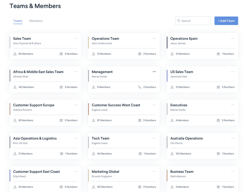Image resolution: width=245 pixels, height=192 pixels.
Task: Click the numbers icon on Executives card
Action: (218, 120)
